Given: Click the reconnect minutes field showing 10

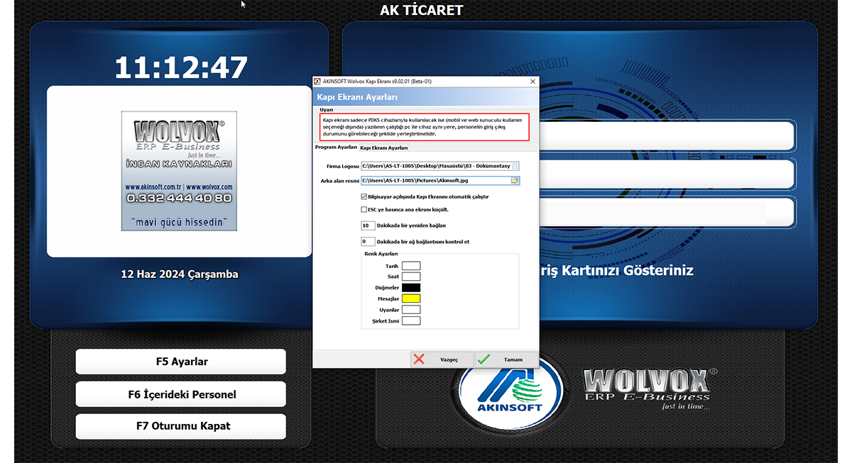Looking at the screenshot, I should pyautogui.click(x=368, y=225).
